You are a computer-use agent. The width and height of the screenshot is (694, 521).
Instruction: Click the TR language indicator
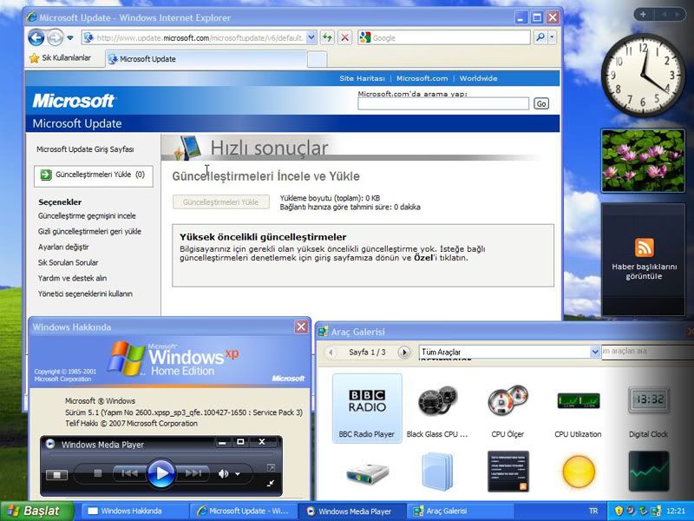593,511
